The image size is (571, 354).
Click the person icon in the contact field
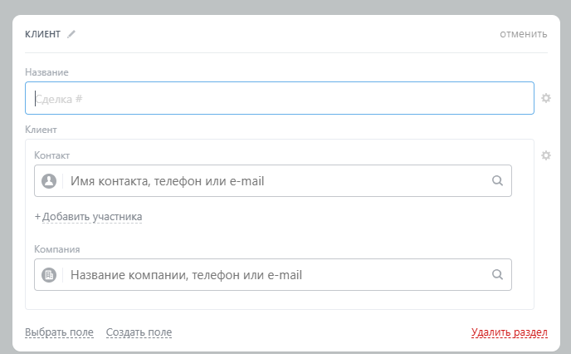49,181
